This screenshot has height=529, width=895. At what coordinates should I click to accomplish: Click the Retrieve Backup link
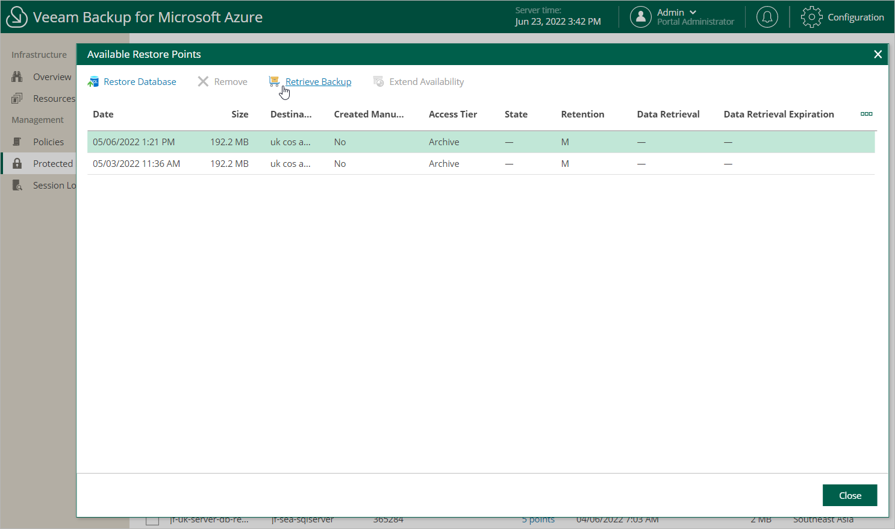pos(318,82)
